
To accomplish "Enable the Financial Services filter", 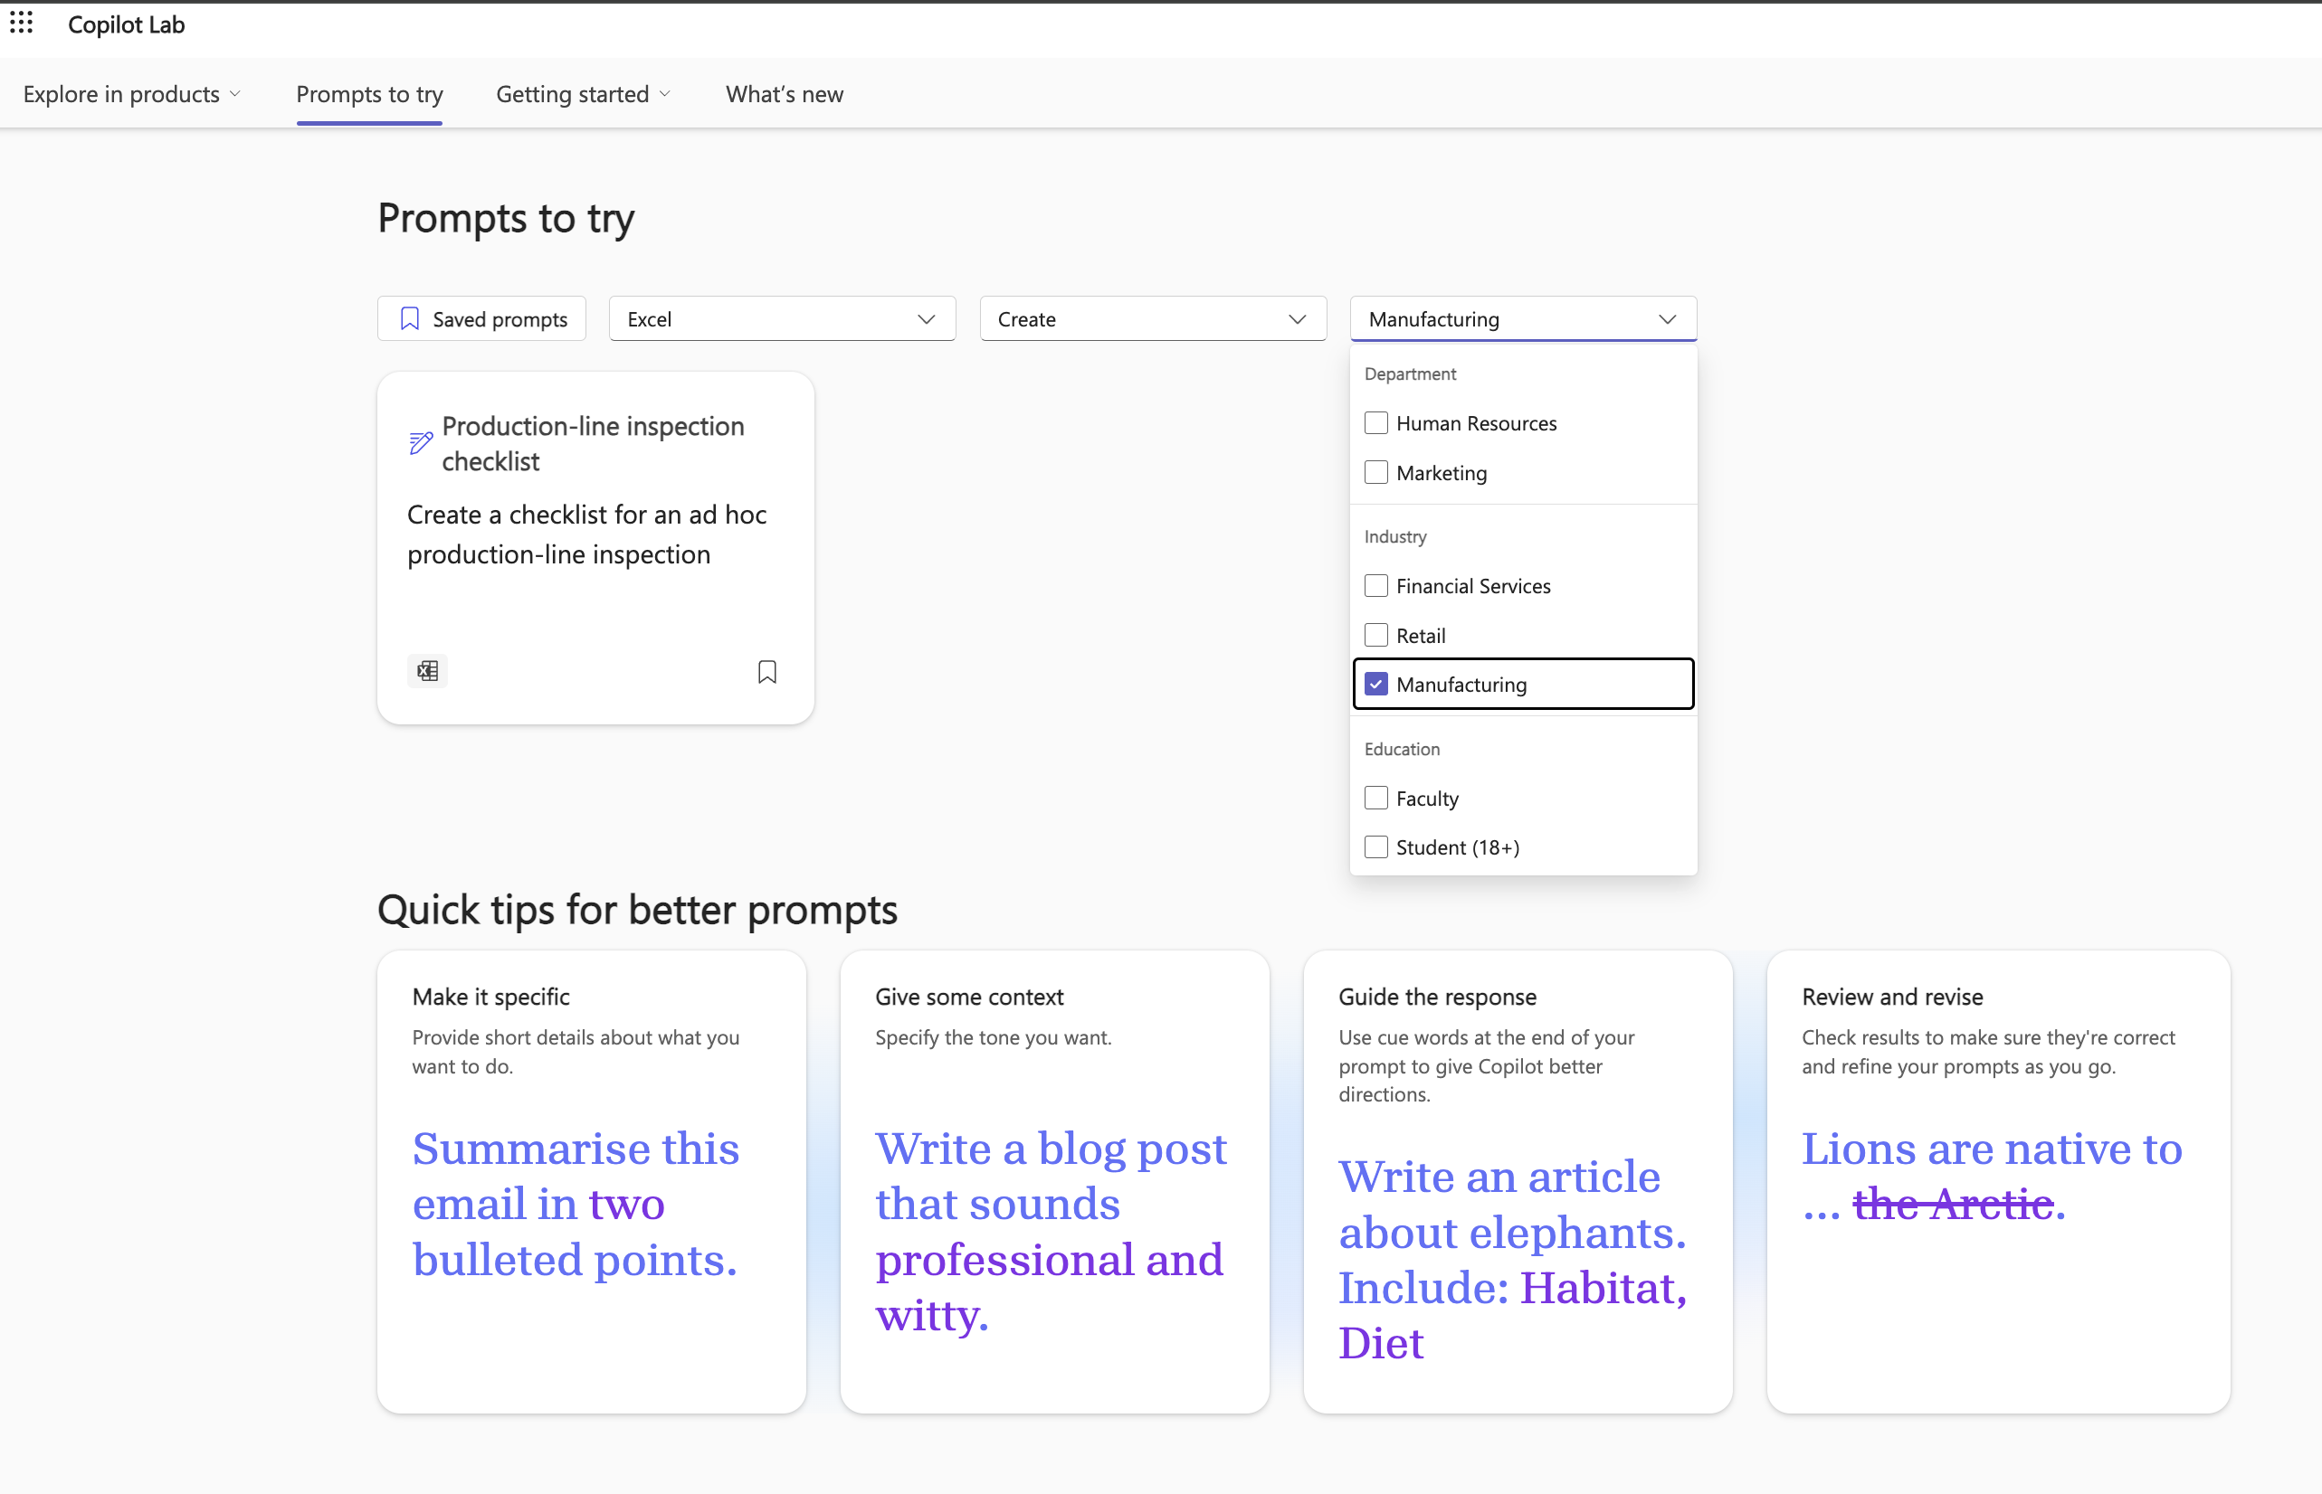I will point(1375,586).
